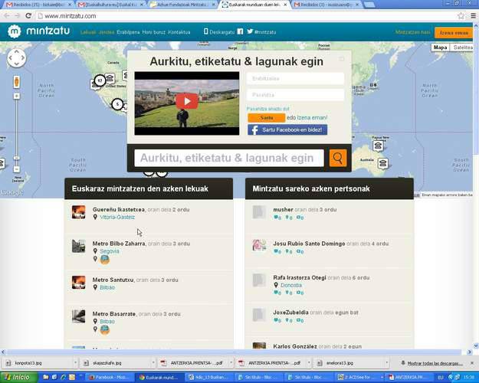Open the Windows Inicio start button

point(18,377)
